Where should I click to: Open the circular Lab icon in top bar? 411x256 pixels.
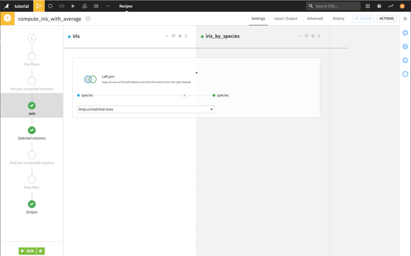tap(50, 6)
